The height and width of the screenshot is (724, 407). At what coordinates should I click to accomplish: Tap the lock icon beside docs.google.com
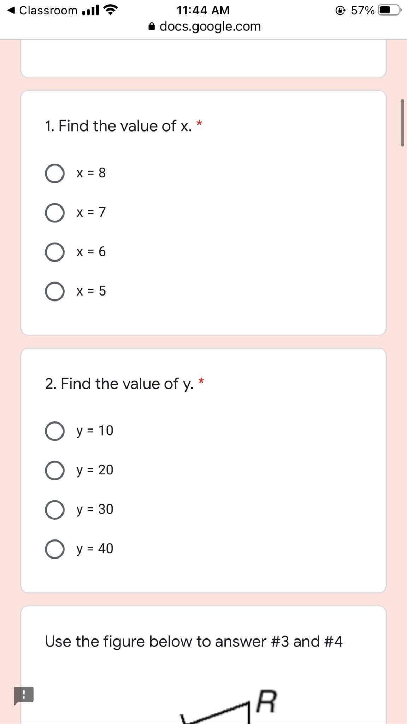pos(152,26)
